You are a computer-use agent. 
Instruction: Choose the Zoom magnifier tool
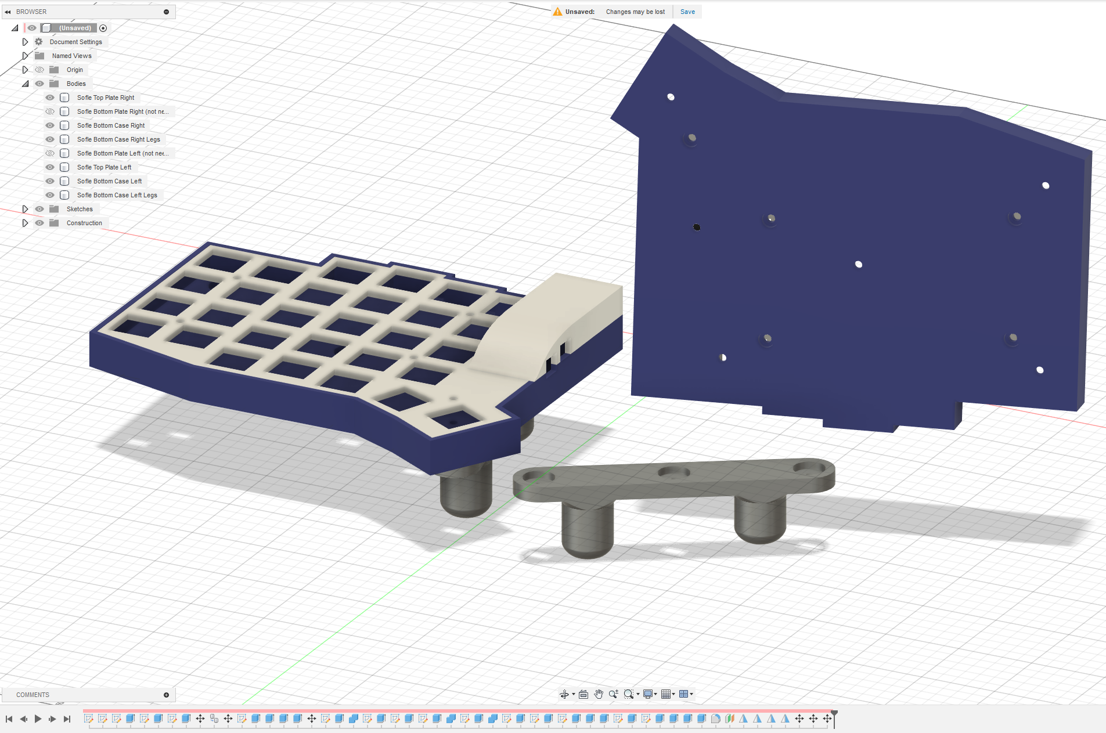613,694
